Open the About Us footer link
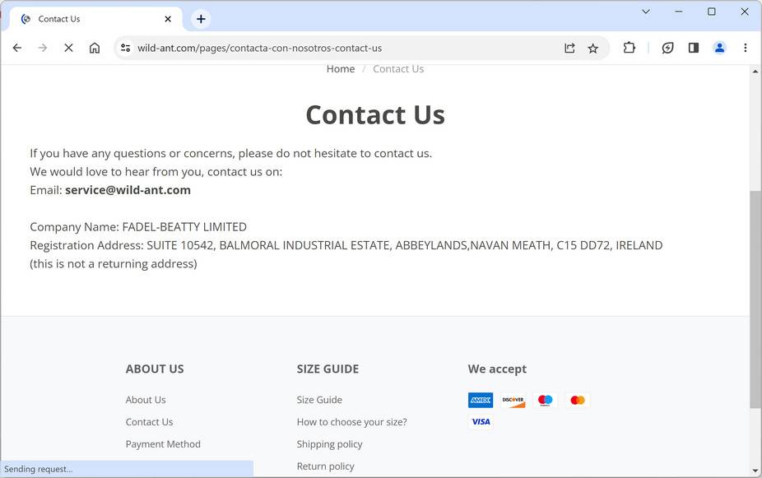This screenshot has height=478, width=762. pyautogui.click(x=146, y=400)
